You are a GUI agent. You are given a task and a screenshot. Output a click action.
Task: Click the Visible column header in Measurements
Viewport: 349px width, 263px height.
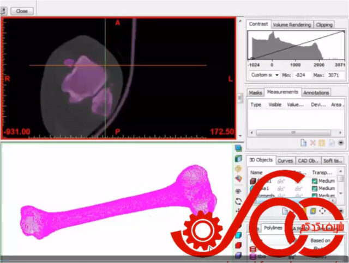[x=275, y=105]
